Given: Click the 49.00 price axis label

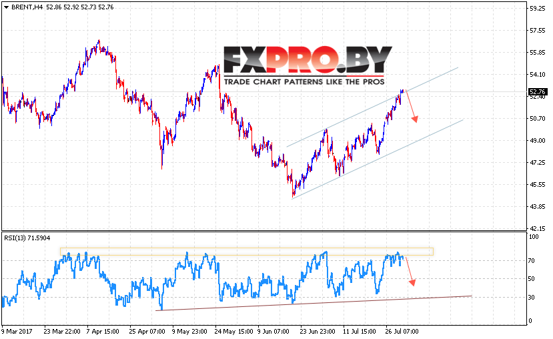Looking at the screenshot, I should pos(538,140).
